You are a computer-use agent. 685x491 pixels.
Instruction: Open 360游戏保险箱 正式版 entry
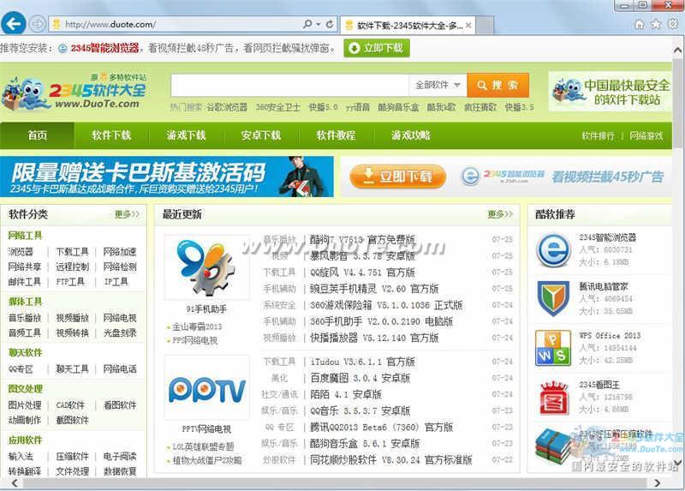pyautogui.click(x=386, y=305)
